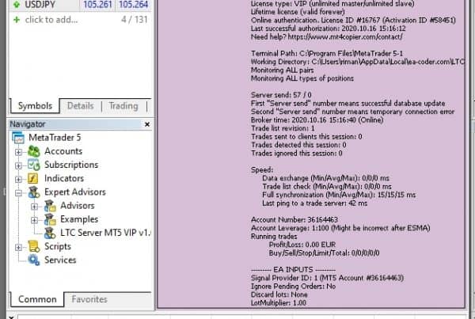Click the 'Terminal Path' line
The height and width of the screenshot is (319, 475).
tap(327, 53)
